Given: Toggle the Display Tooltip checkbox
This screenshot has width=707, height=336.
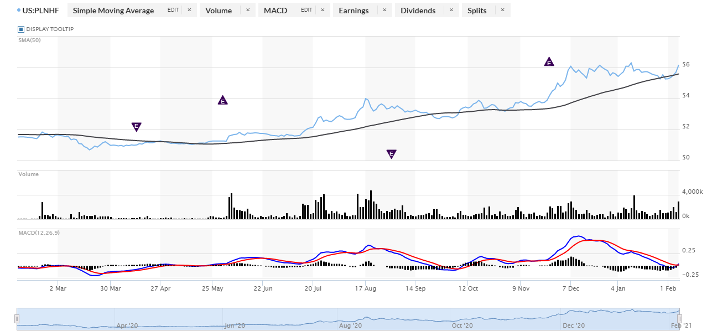Looking at the screenshot, I should 21,29.
